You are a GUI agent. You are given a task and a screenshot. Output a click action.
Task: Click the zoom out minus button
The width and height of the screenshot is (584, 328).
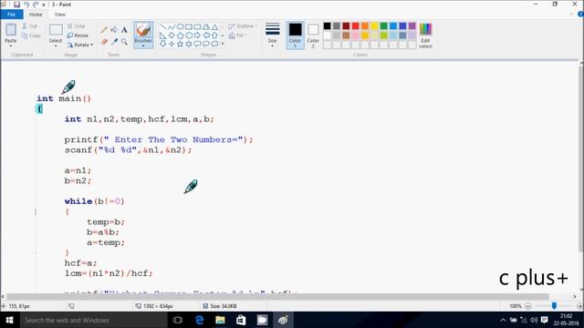coord(527,306)
